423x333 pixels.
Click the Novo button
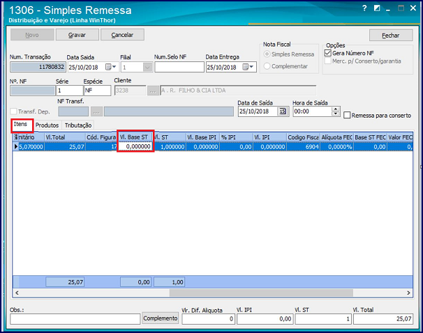pos(32,35)
